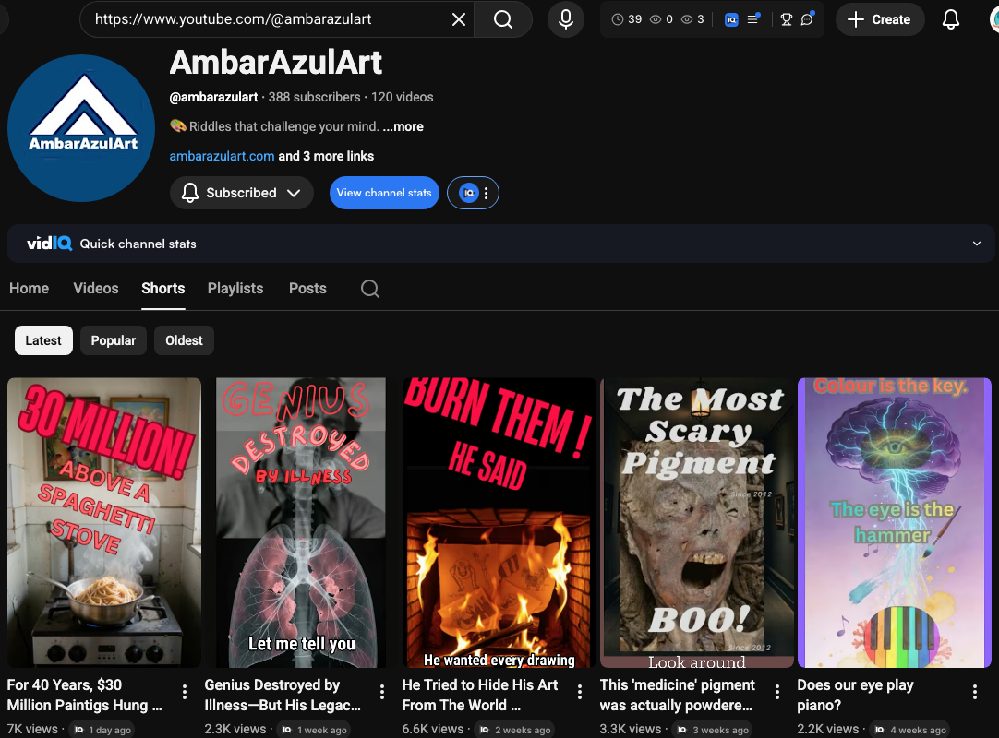The image size is (999, 738).
Task: Click the '120 videos' text
Action: (402, 98)
